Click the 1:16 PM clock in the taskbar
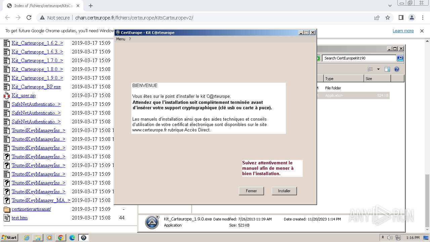This screenshot has height=242, width=430. point(413,238)
